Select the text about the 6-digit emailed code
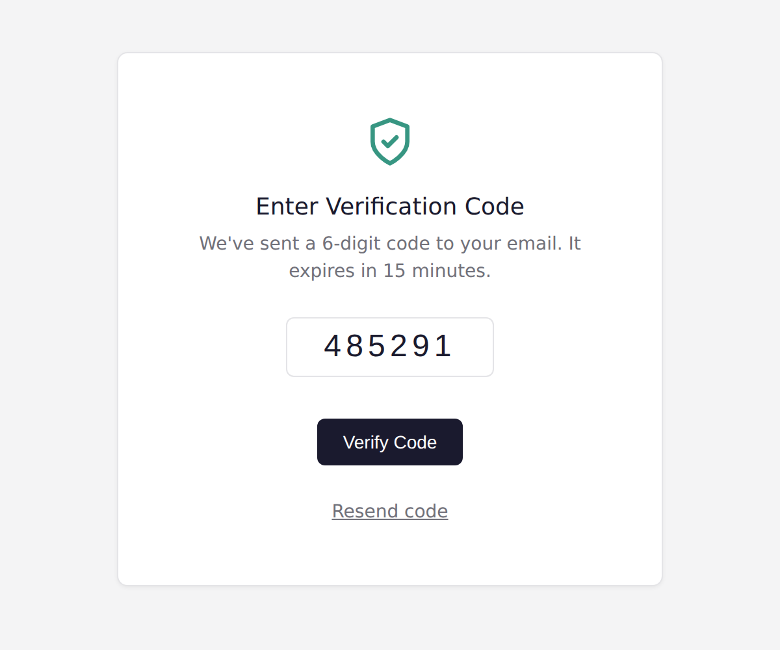Image resolution: width=780 pixels, height=650 pixels. point(389,243)
